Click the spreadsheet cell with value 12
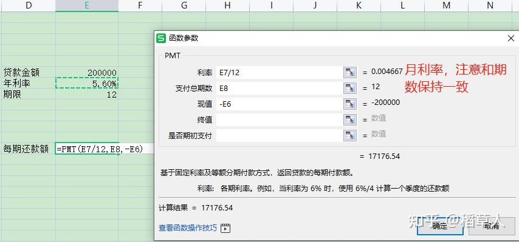The height and width of the screenshot is (242, 519). pyautogui.click(x=87, y=95)
